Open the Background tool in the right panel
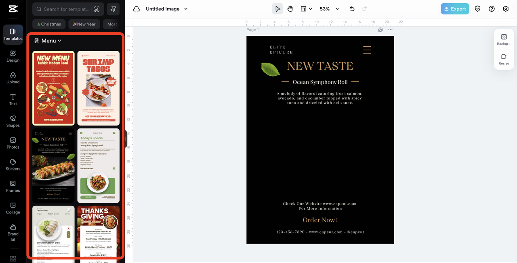This screenshot has width=517, height=263. 504,39
